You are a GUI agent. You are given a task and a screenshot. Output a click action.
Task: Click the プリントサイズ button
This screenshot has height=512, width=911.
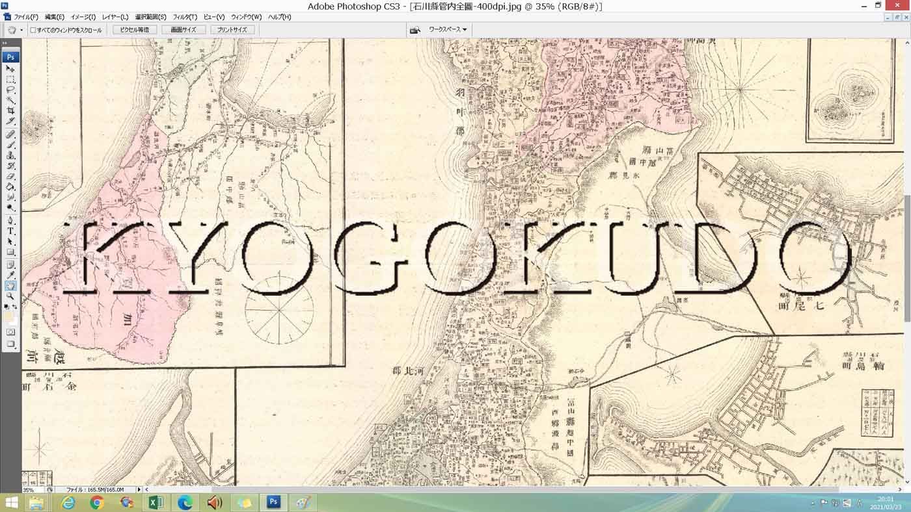232,30
